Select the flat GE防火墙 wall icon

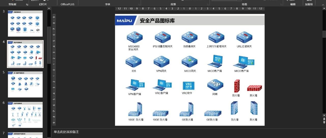coord(212,113)
